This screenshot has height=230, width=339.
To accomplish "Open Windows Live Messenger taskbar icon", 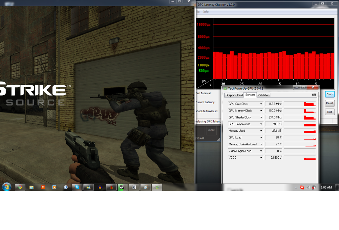I will tap(88, 187).
